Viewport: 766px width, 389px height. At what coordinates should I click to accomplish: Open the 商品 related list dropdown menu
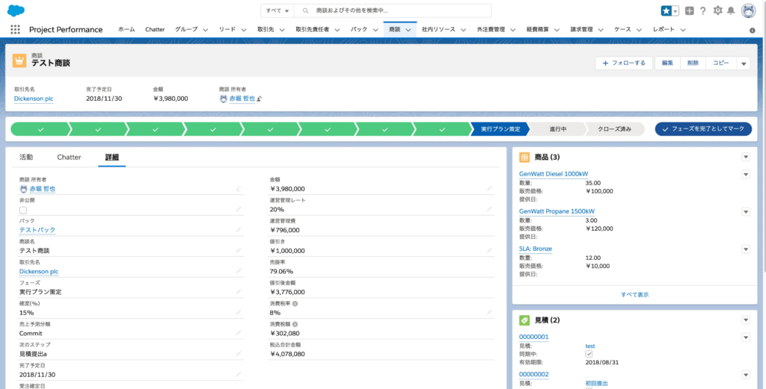point(745,157)
